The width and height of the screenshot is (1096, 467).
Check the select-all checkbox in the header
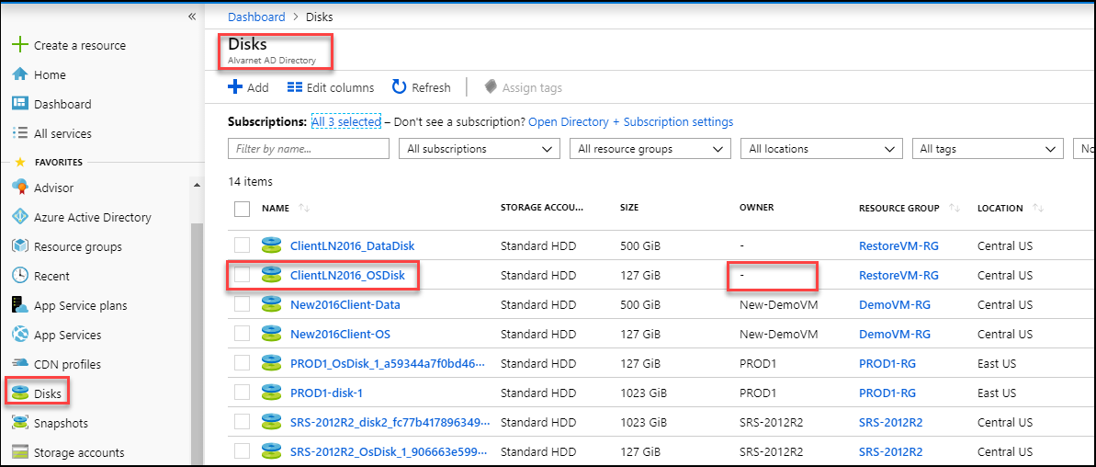point(242,209)
